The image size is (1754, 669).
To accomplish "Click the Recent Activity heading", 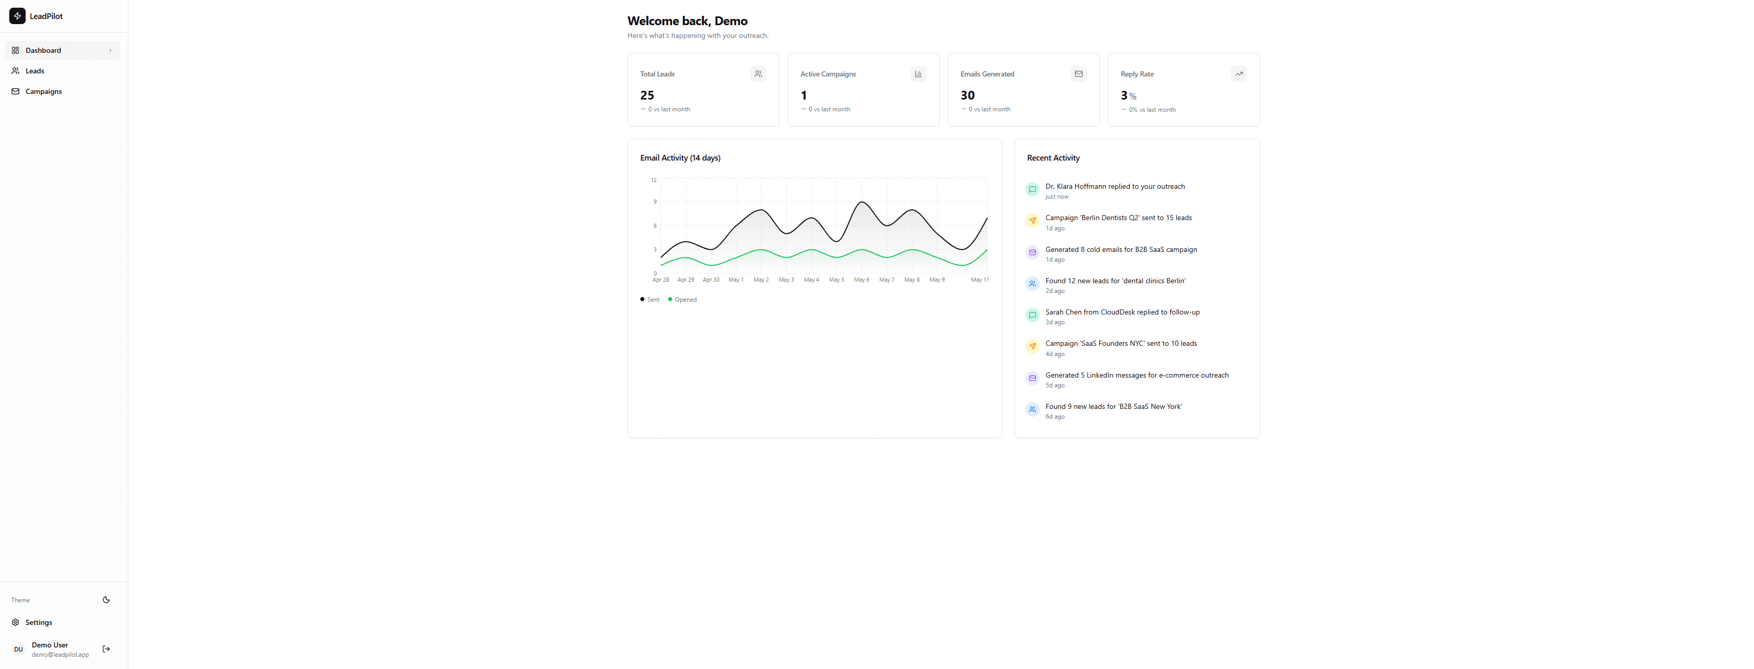I will pos(1053,158).
